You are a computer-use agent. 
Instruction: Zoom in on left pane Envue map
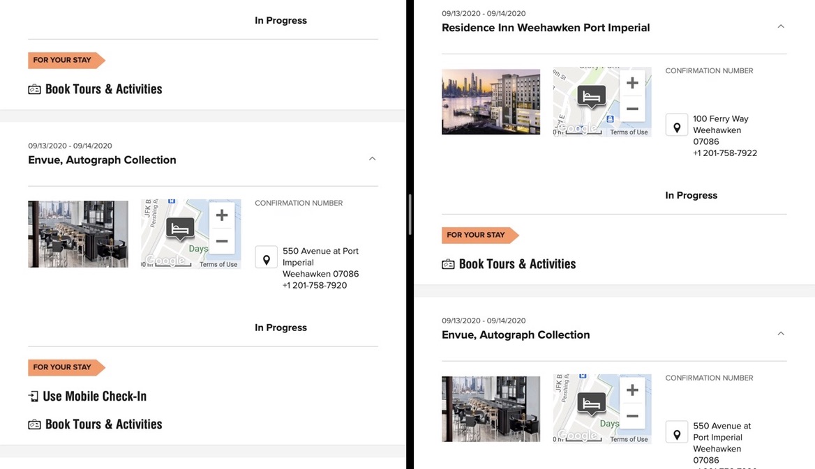tap(222, 215)
